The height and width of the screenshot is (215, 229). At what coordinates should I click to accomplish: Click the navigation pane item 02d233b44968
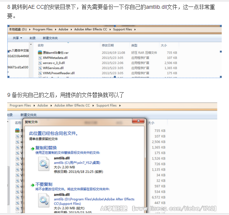click(x=18, y=56)
